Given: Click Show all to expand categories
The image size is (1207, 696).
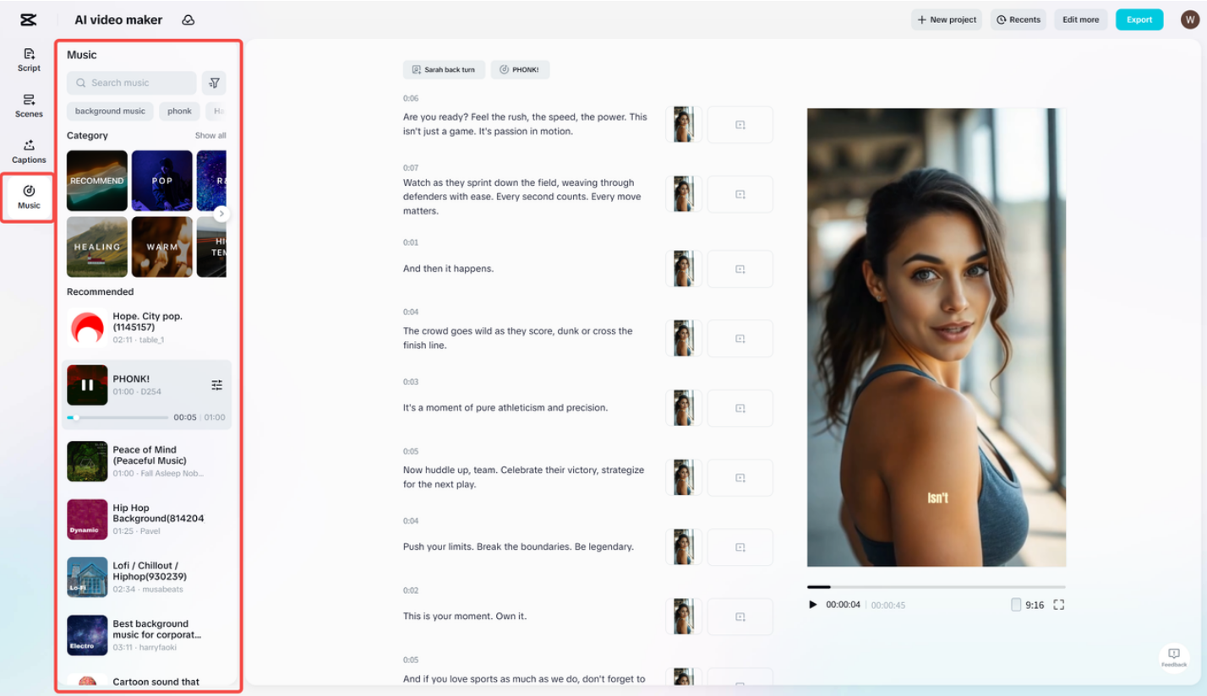Looking at the screenshot, I should (x=209, y=135).
